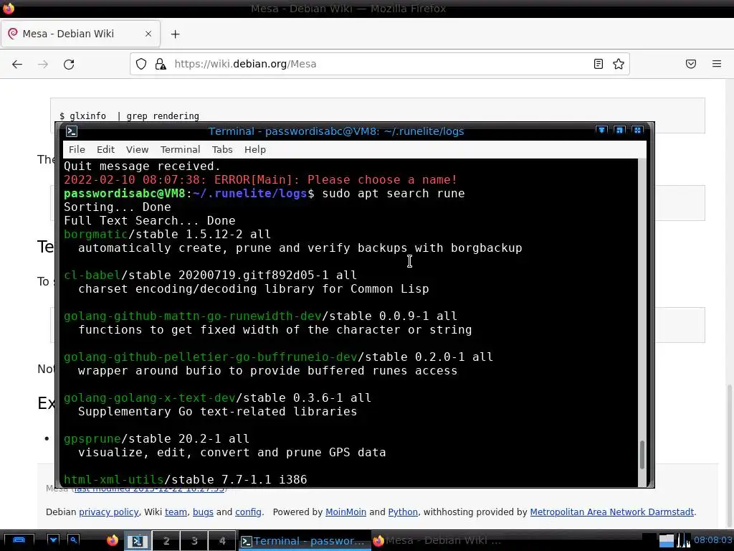The image size is (734, 551).
Task: Click the terminal titlebar minimize arrow button
Action: [602, 131]
